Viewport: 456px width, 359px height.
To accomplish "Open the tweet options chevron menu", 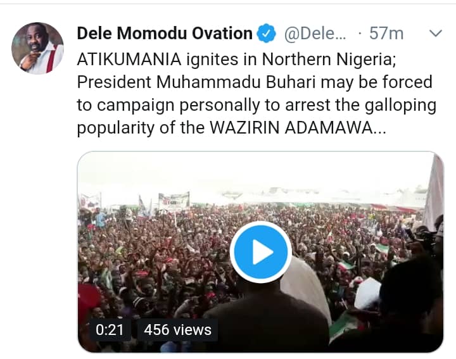I will [x=436, y=33].
